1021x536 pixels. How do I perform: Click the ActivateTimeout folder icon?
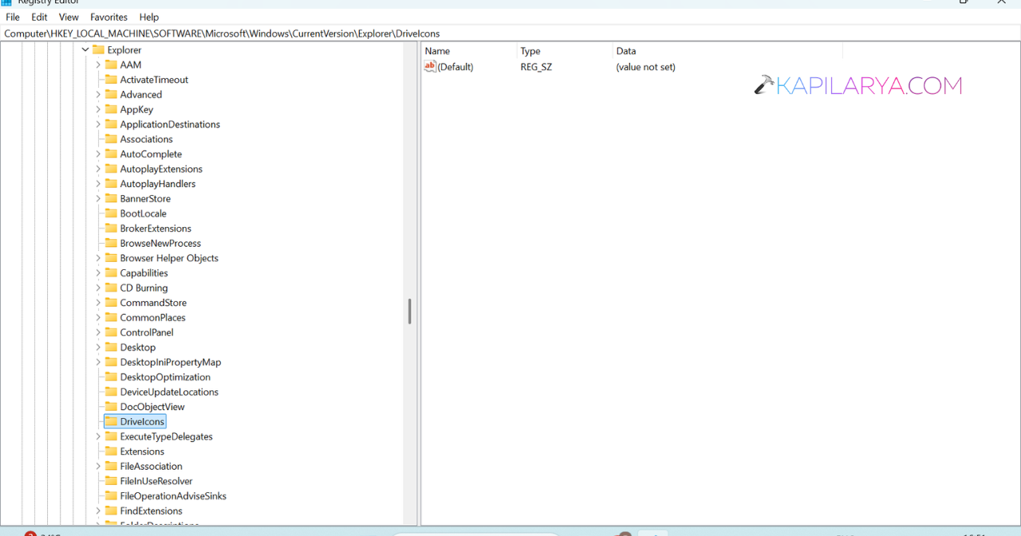pos(112,80)
